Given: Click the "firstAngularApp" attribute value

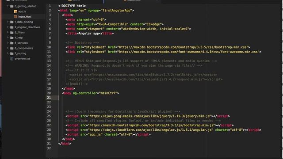Looking at the screenshot, I should coord(116,11).
